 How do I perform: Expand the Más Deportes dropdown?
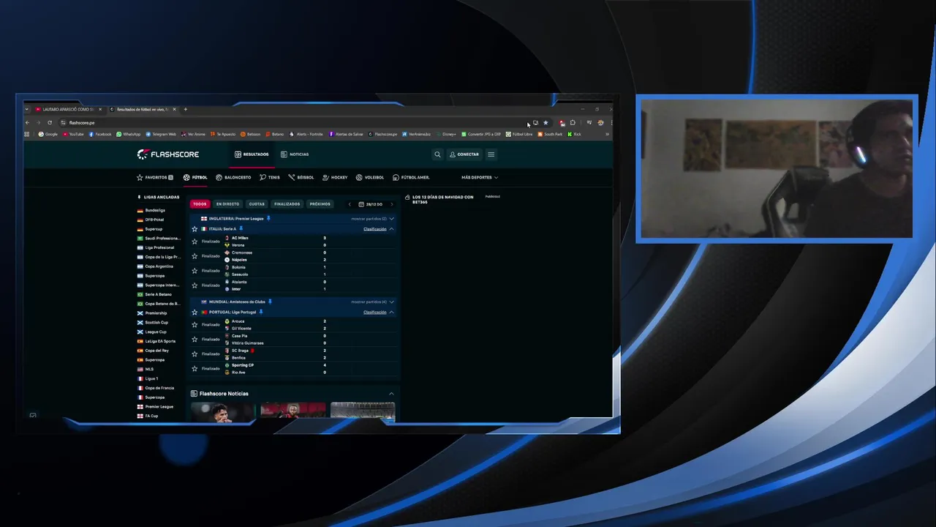click(480, 177)
